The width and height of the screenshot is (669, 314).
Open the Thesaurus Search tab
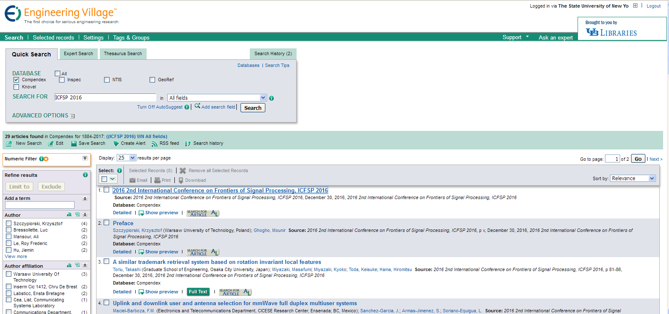(123, 54)
